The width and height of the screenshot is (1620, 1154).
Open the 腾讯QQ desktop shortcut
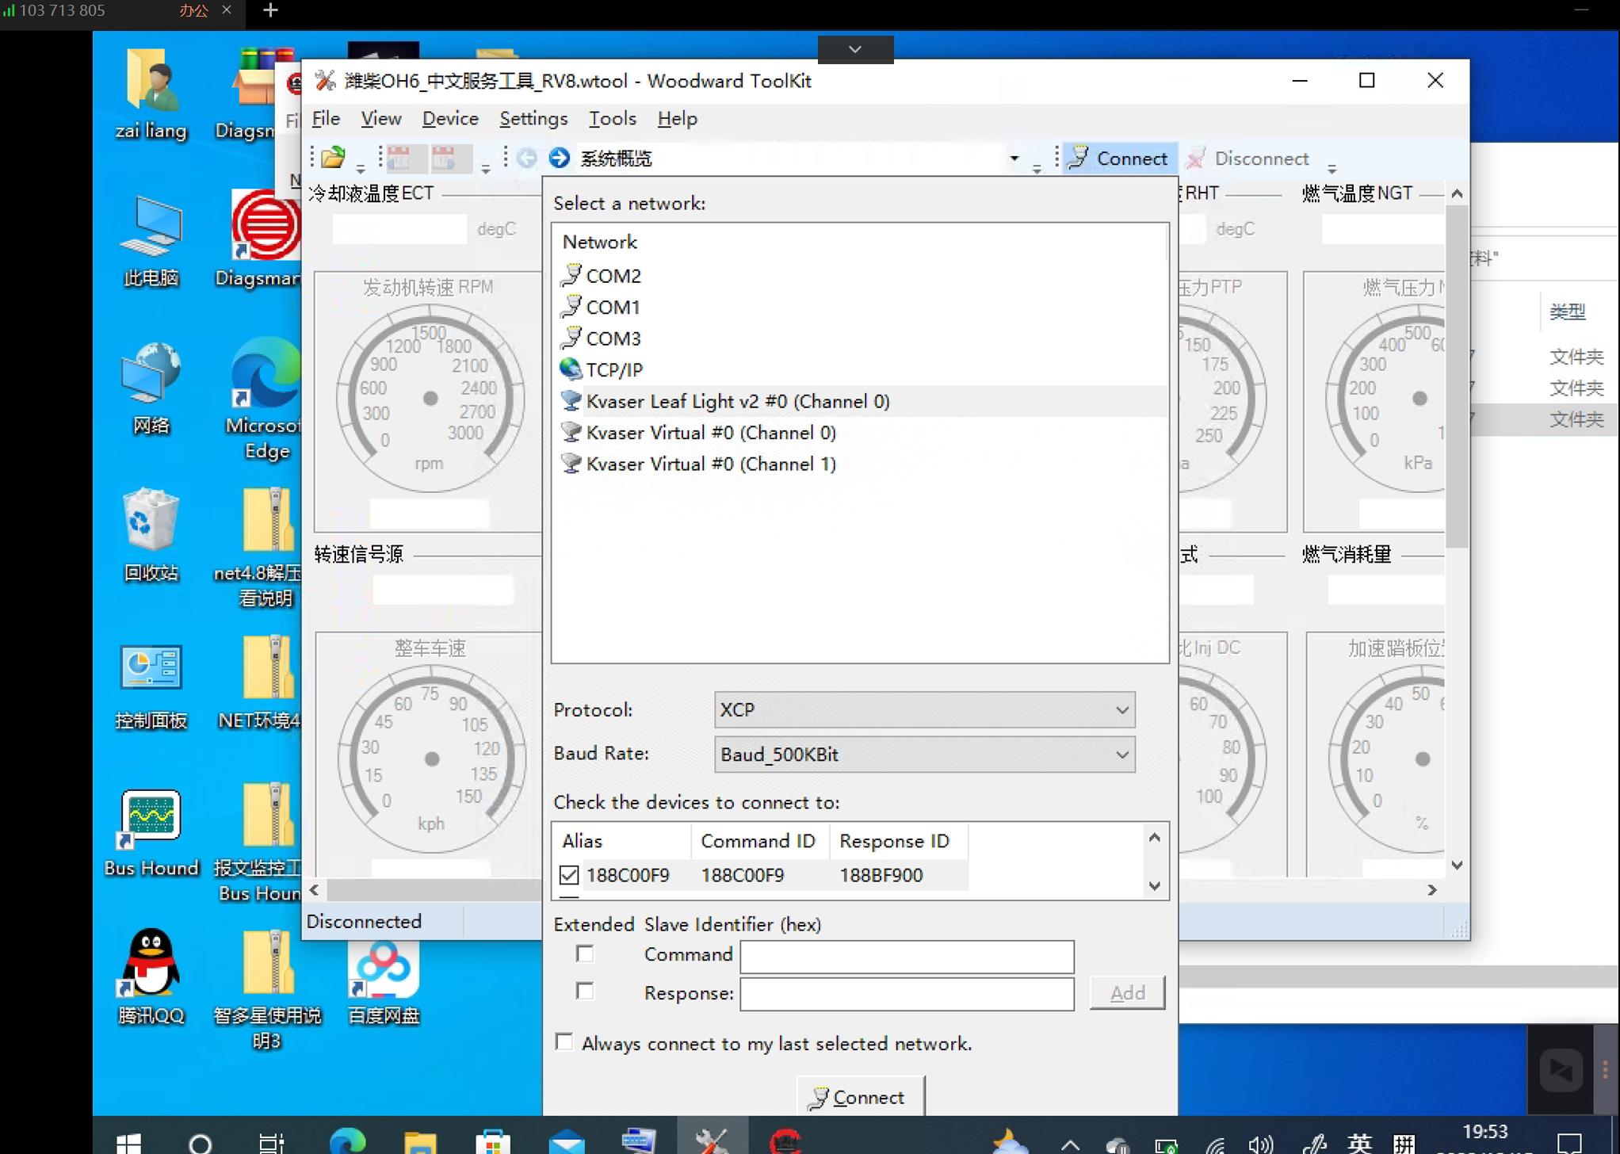151,978
